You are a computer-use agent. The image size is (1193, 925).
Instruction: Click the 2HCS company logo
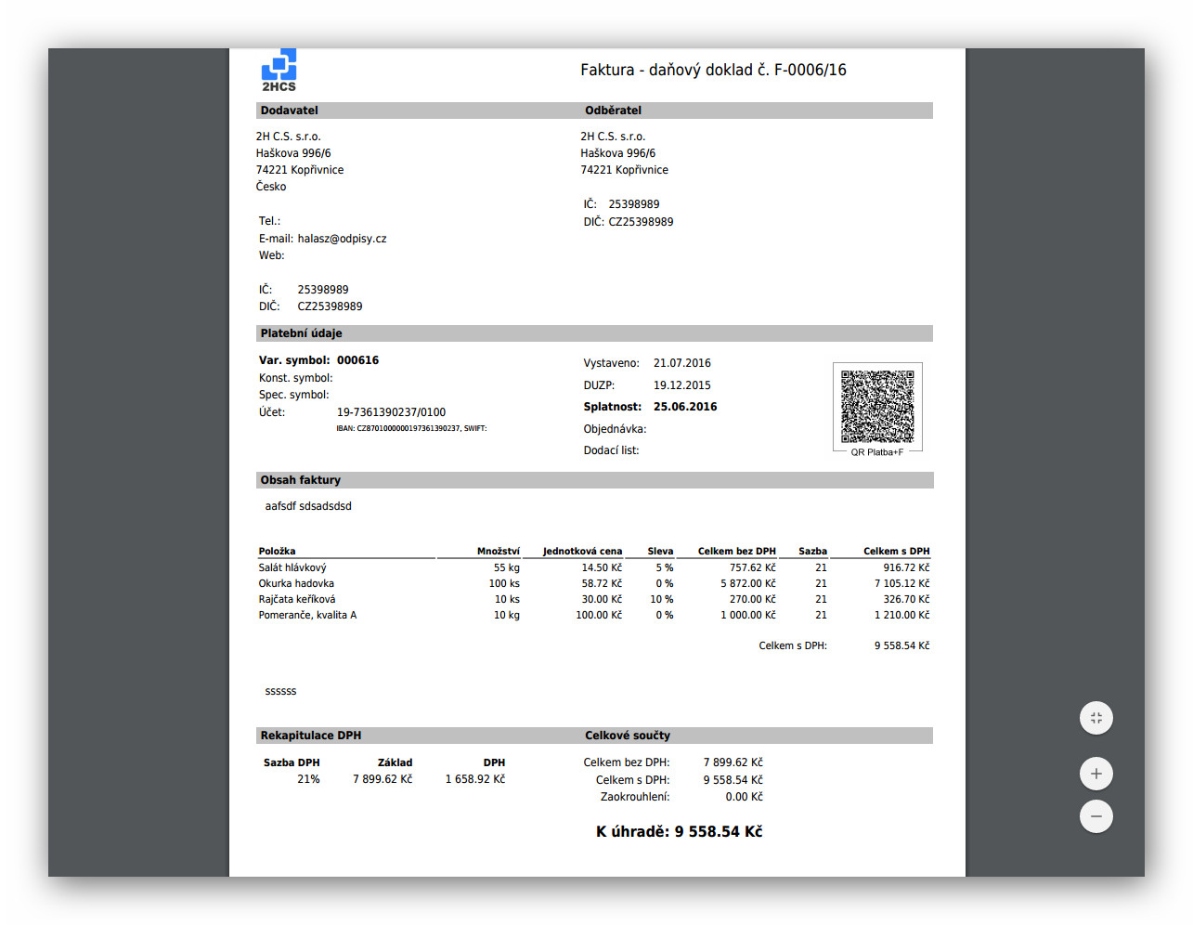[279, 71]
